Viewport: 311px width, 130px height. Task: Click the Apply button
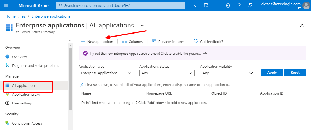pyautogui.click(x=272, y=72)
